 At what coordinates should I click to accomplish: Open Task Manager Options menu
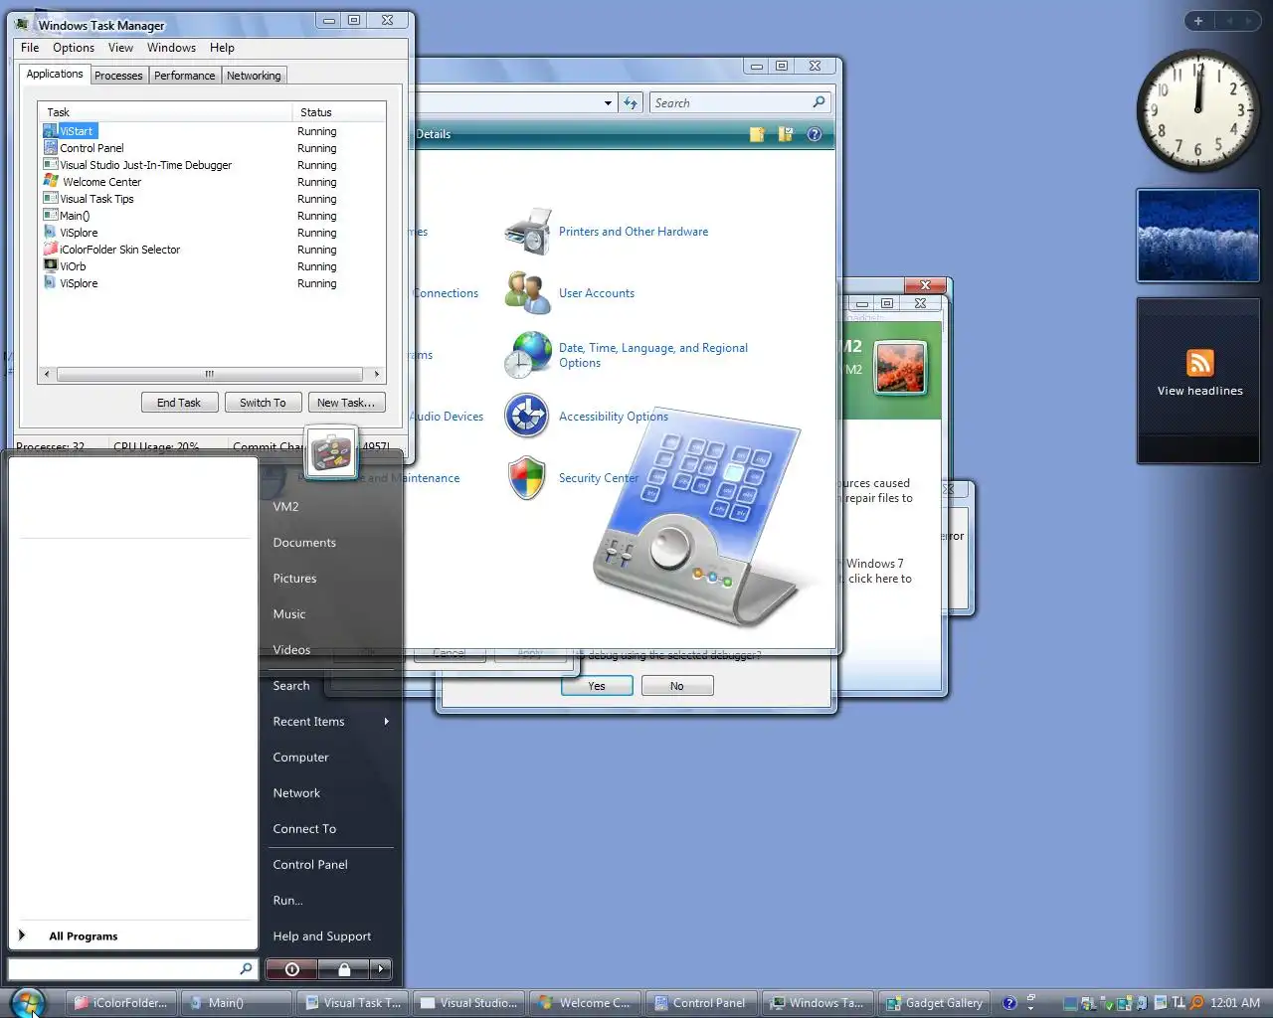point(74,48)
